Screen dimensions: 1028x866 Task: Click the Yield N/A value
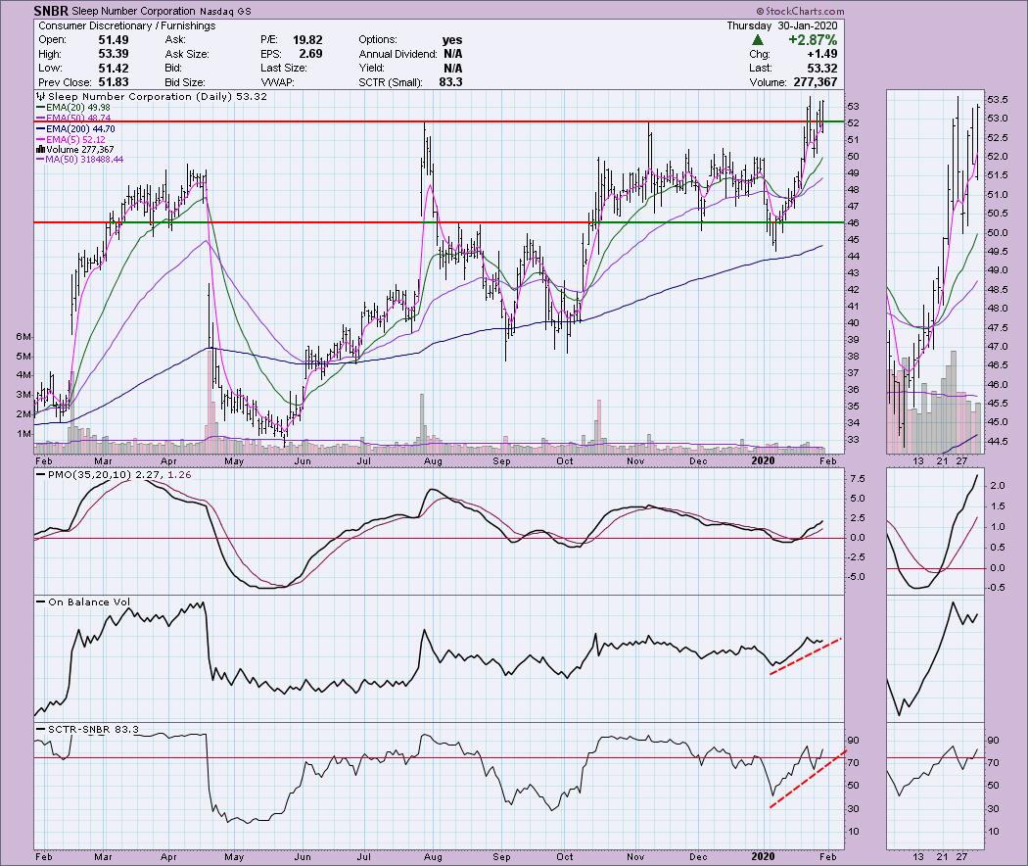pos(453,69)
